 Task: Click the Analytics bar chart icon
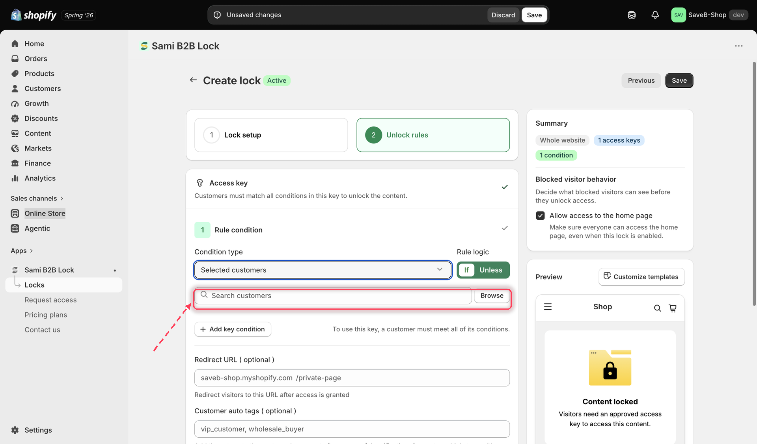coord(15,178)
